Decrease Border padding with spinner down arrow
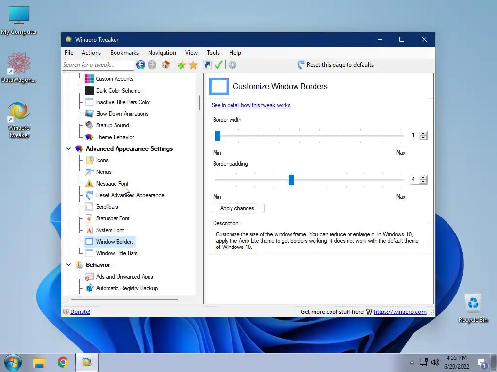 point(423,182)
